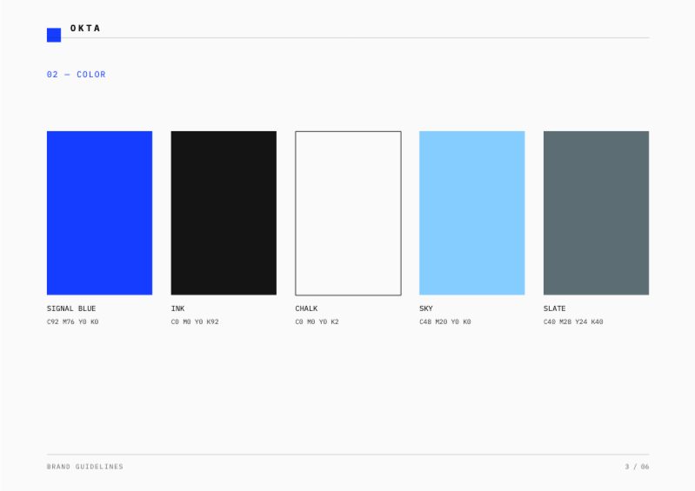Select the Sky light blue swatch
The width and height of the screenshot is (695, 491).
click(472, 213)
